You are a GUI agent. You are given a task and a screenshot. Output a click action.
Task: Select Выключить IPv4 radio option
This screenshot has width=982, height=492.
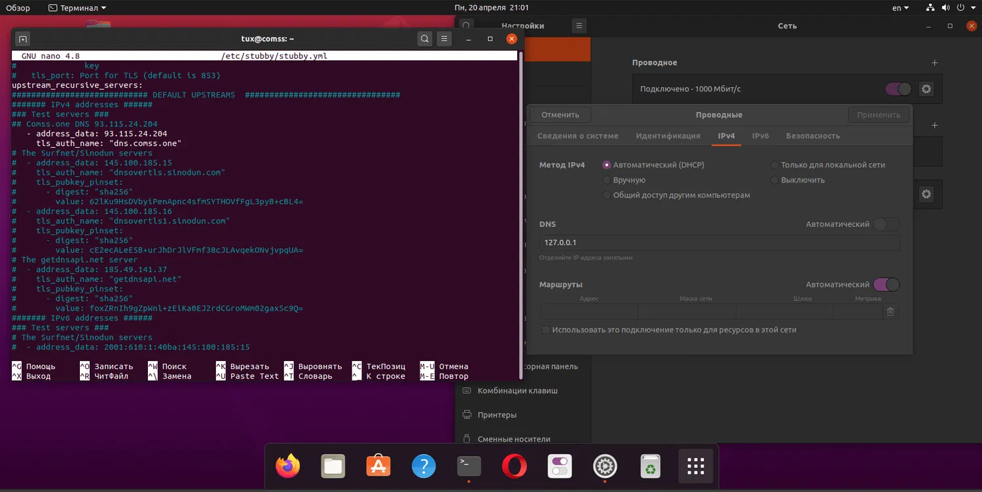pos(774,180)
